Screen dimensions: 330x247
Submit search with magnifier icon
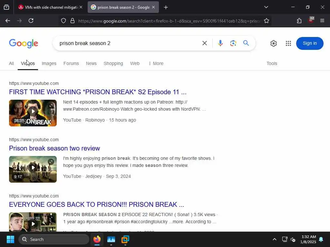tap(246, 43)
